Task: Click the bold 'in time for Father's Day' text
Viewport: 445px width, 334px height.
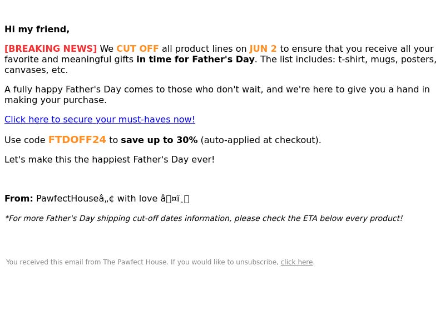Action: pos(195,60)
